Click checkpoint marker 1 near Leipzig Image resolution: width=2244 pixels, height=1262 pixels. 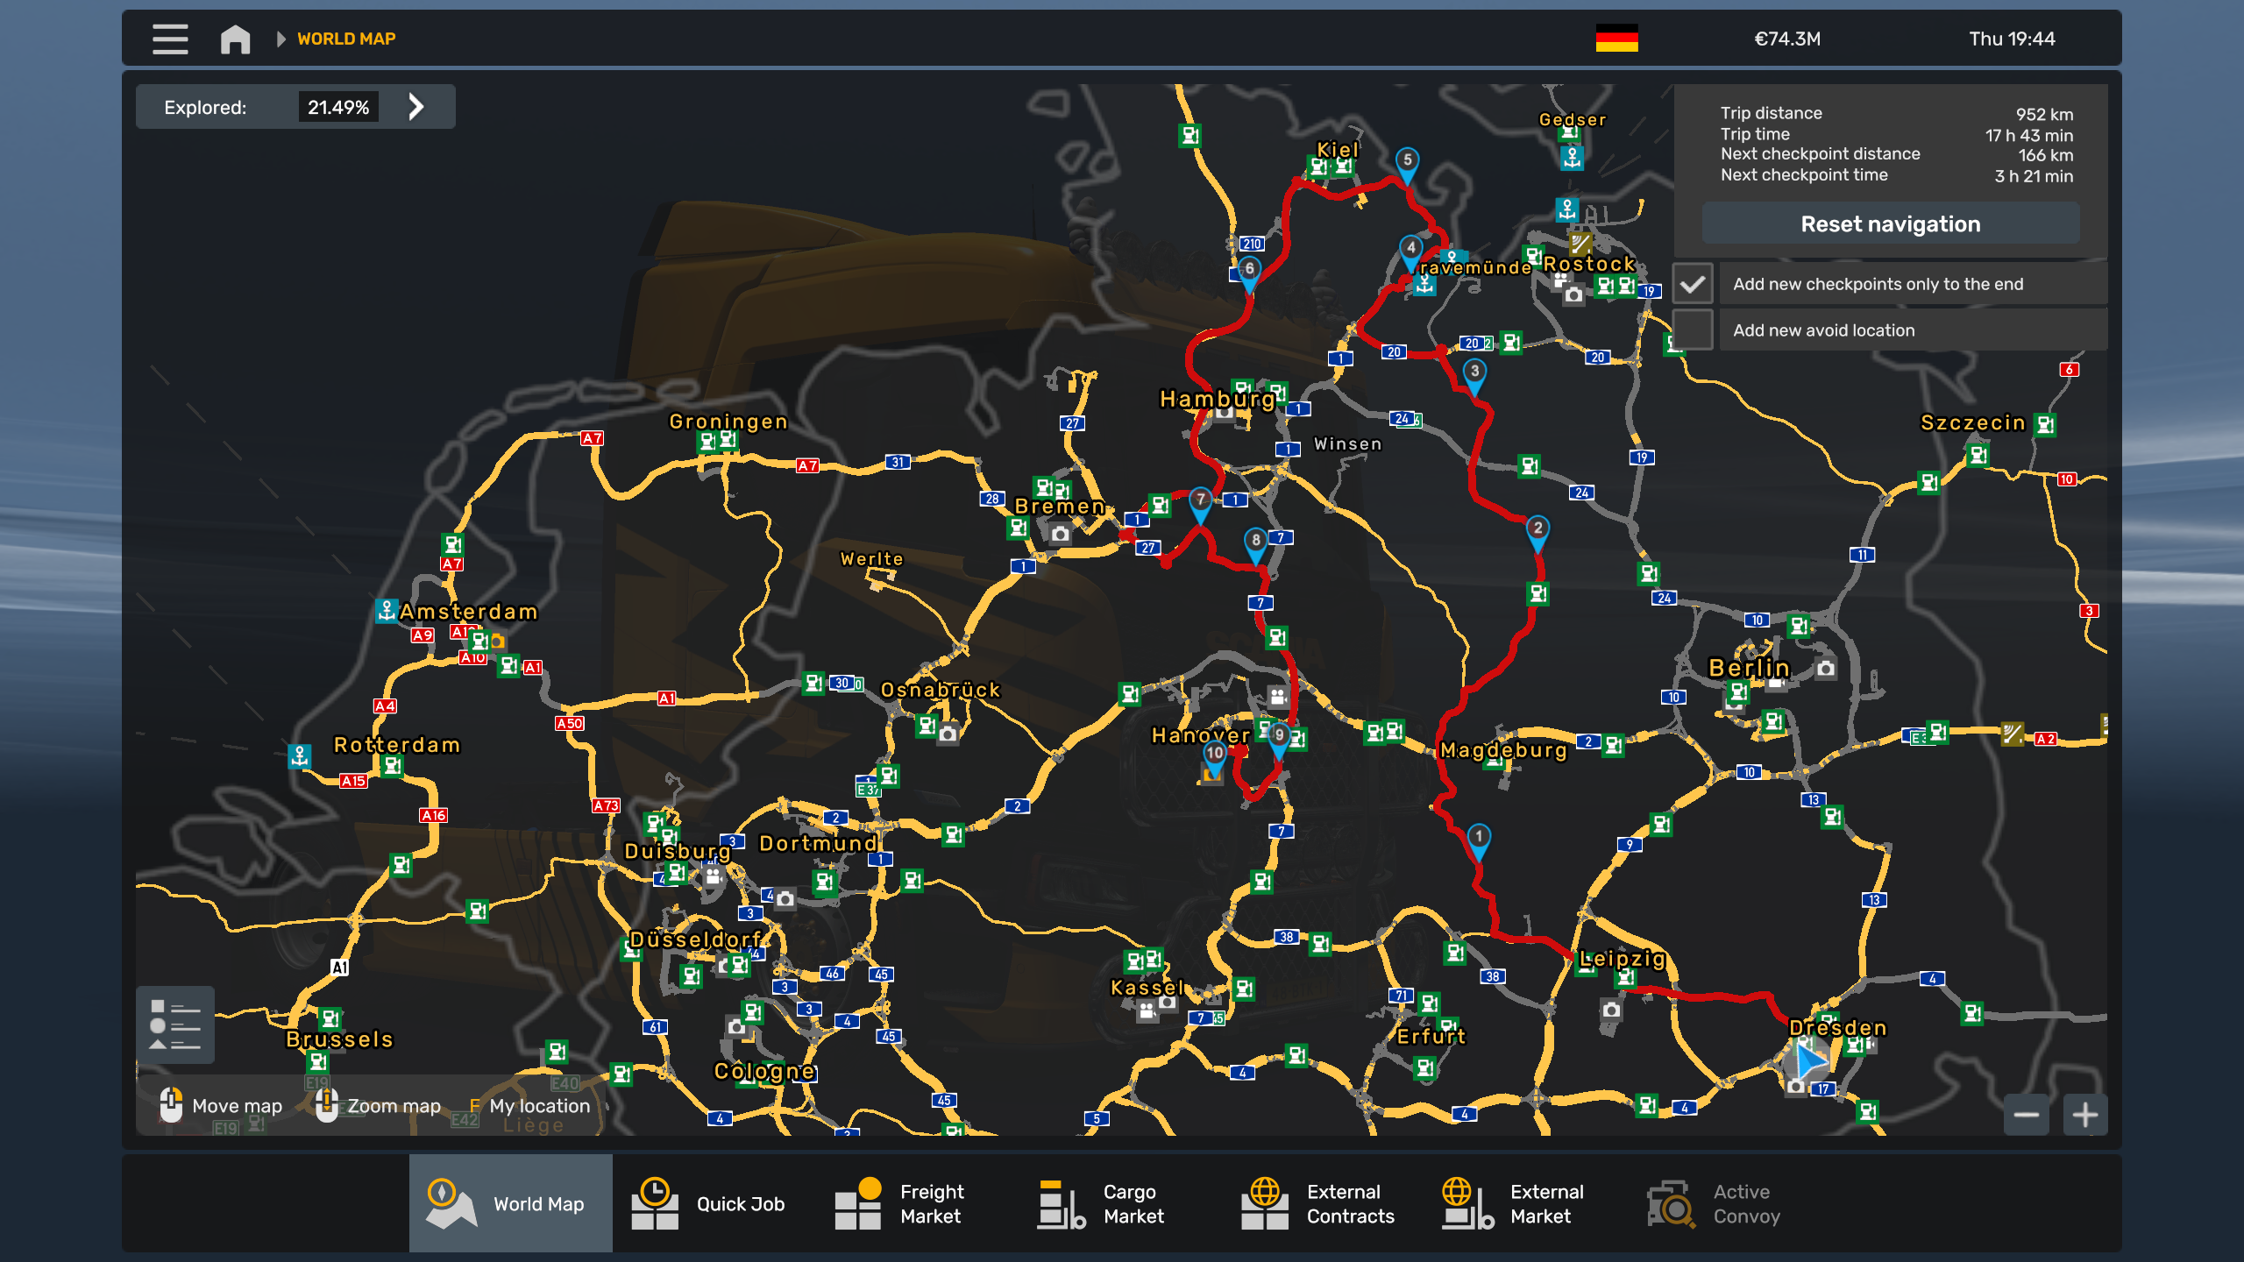[x=1479, y=838]
